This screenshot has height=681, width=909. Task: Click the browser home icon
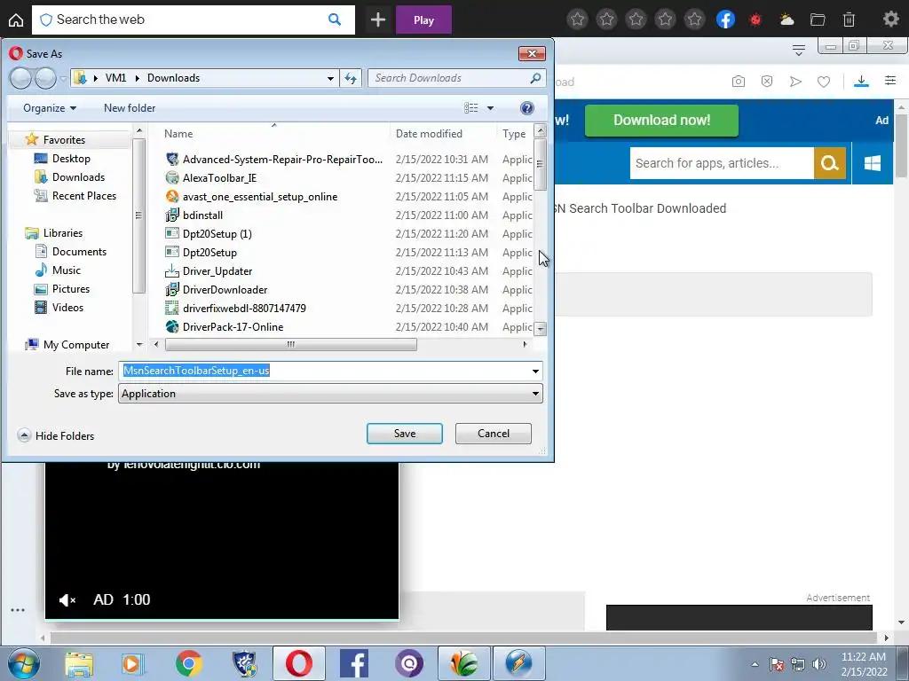tap(16, 20)
